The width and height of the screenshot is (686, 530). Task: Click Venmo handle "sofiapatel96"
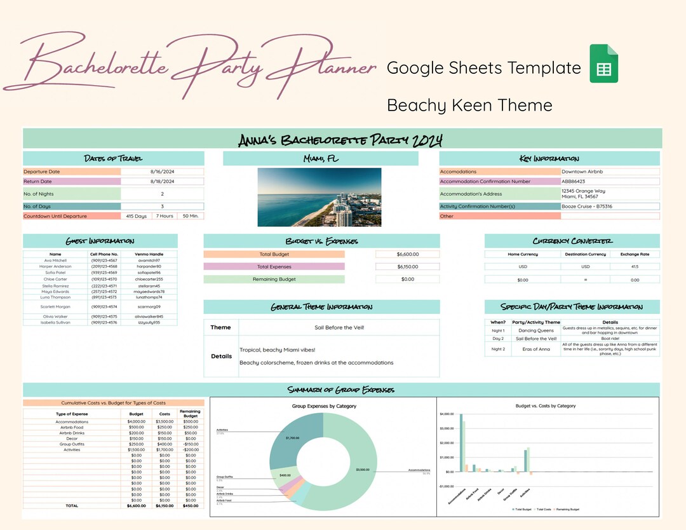point(149,272)
